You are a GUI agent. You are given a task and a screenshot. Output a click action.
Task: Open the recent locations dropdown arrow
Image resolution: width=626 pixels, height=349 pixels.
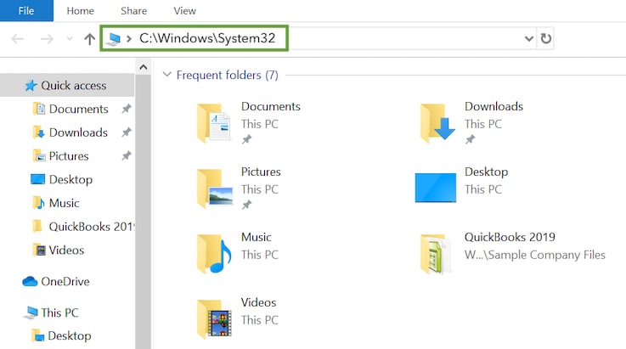pos(70,39)
